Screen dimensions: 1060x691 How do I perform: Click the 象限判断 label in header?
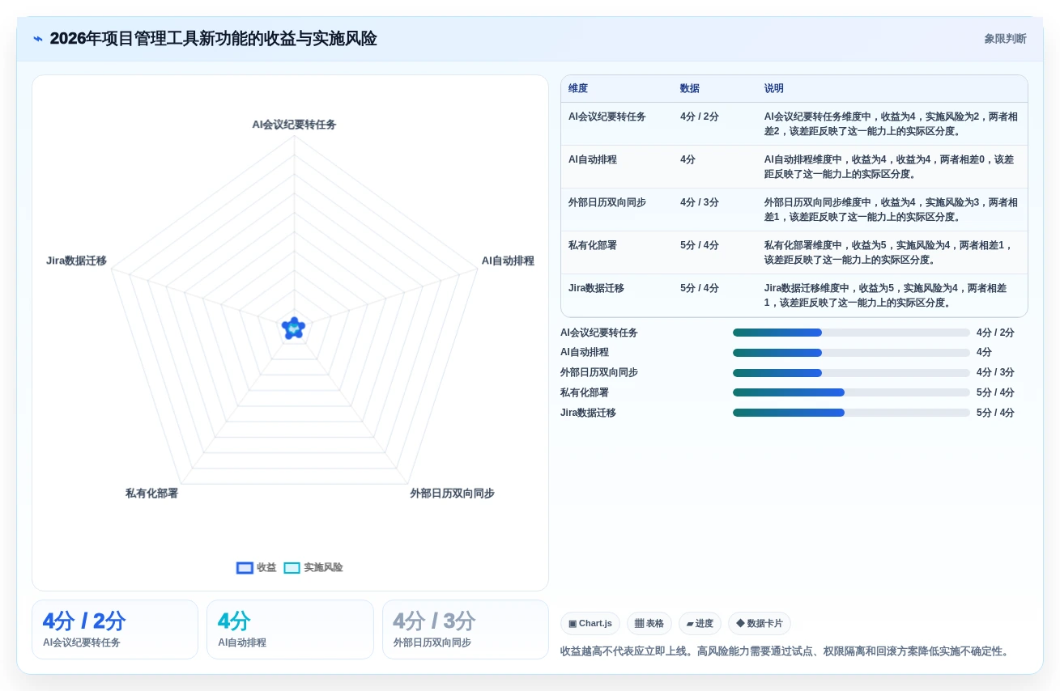pos(1005,39)
